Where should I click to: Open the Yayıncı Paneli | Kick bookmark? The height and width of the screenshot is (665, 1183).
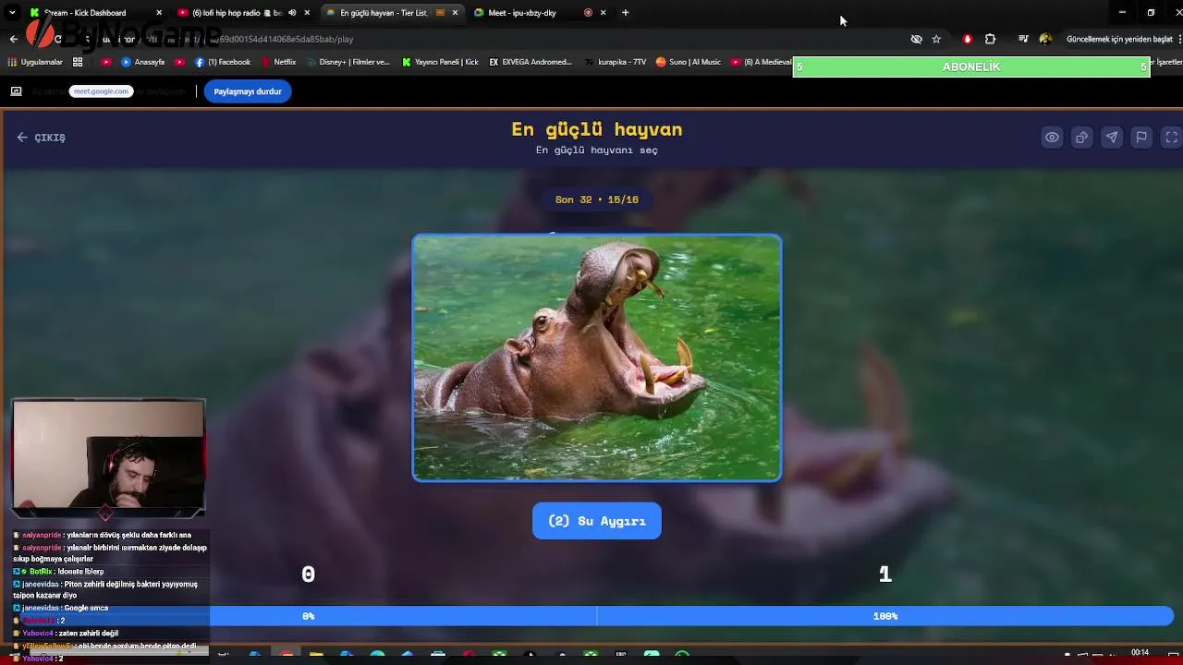[x=441, y=62]
